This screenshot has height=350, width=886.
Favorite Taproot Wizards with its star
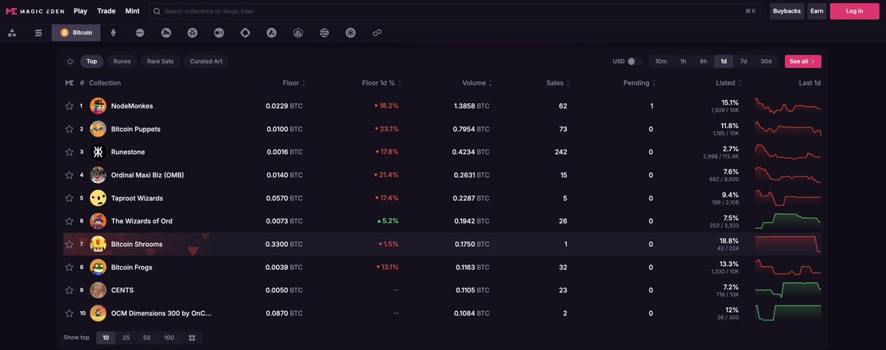pos(69,198)
